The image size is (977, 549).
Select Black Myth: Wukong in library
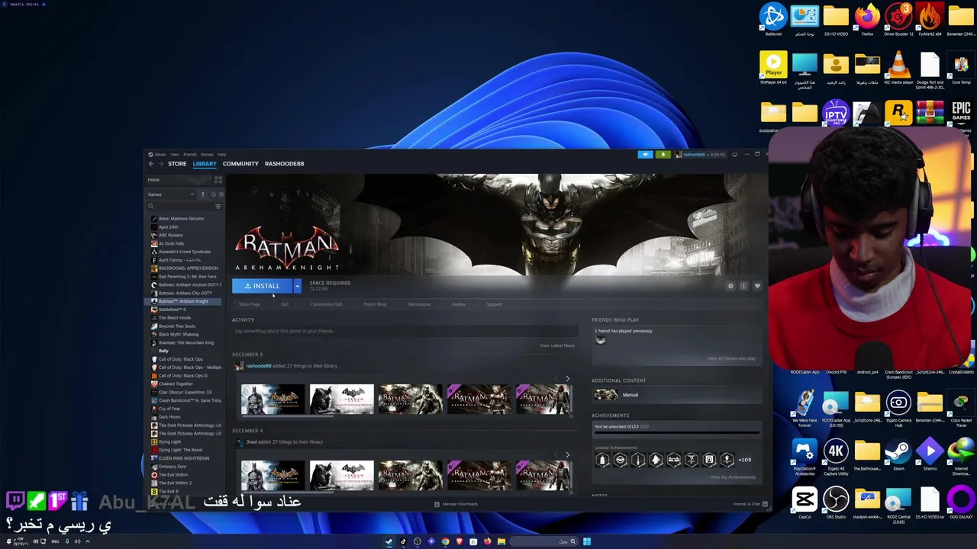click(179, 334)
